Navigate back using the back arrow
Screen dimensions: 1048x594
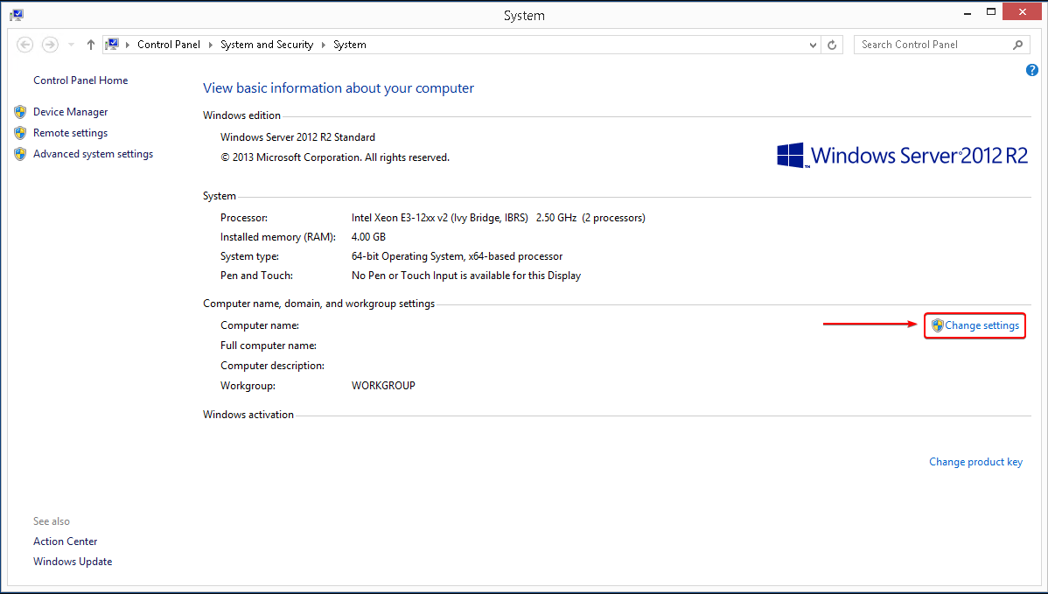[x=24, y=44]
